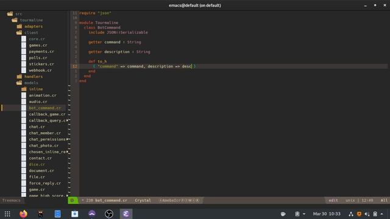Expand the inline folder

click(24, 89)
